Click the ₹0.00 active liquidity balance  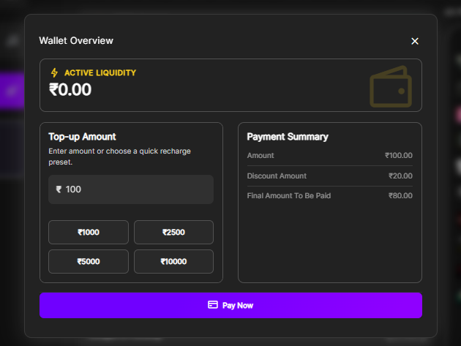70,90
